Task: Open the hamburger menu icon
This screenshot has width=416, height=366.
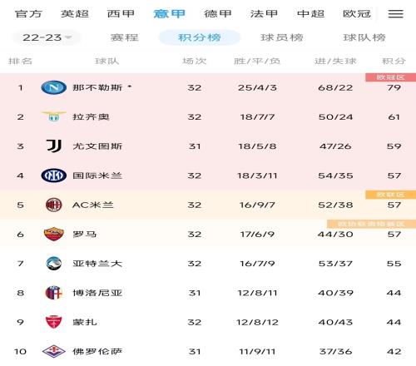Action: 395,14
